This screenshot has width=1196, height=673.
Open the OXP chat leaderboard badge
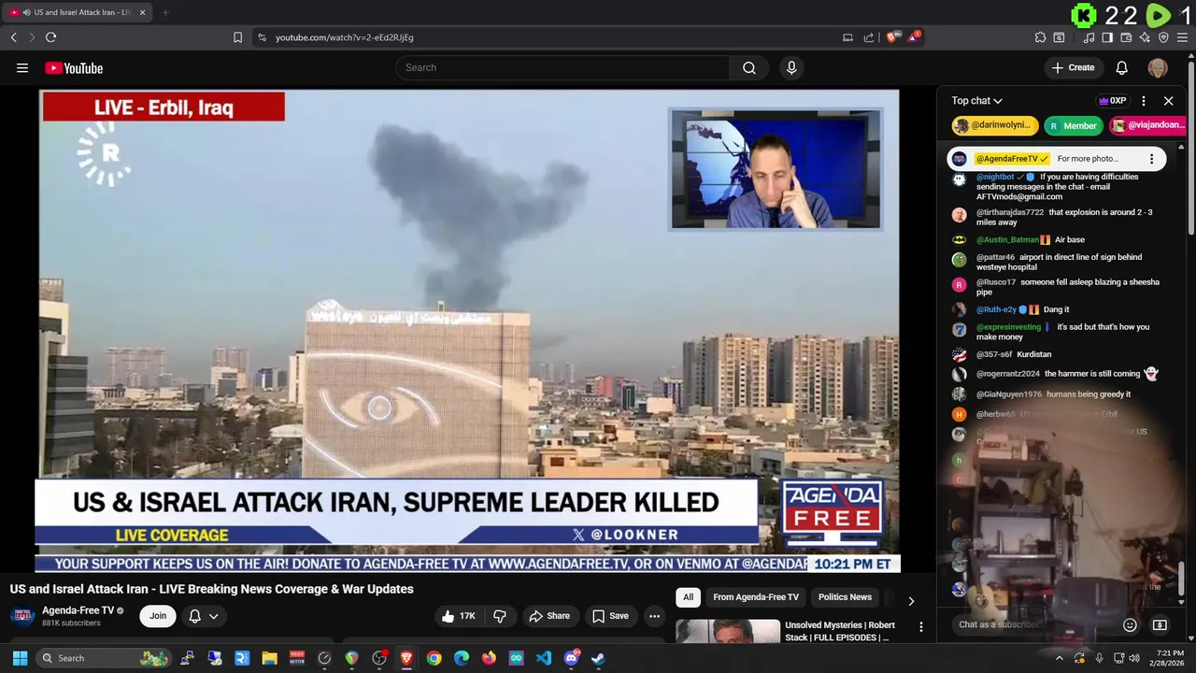1112,101
